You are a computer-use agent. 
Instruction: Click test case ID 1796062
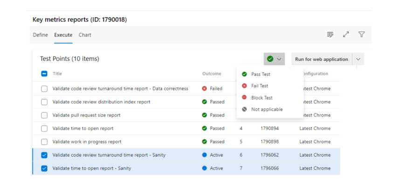pos(269,155)
